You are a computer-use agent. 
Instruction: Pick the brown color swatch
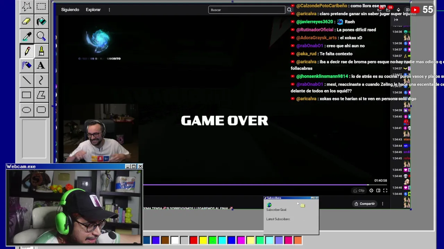[165, 240]
